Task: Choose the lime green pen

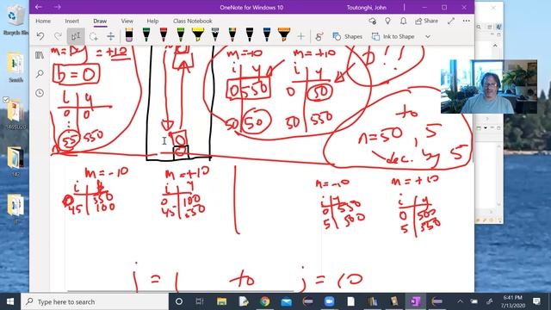Action: (x=181, y=35)
